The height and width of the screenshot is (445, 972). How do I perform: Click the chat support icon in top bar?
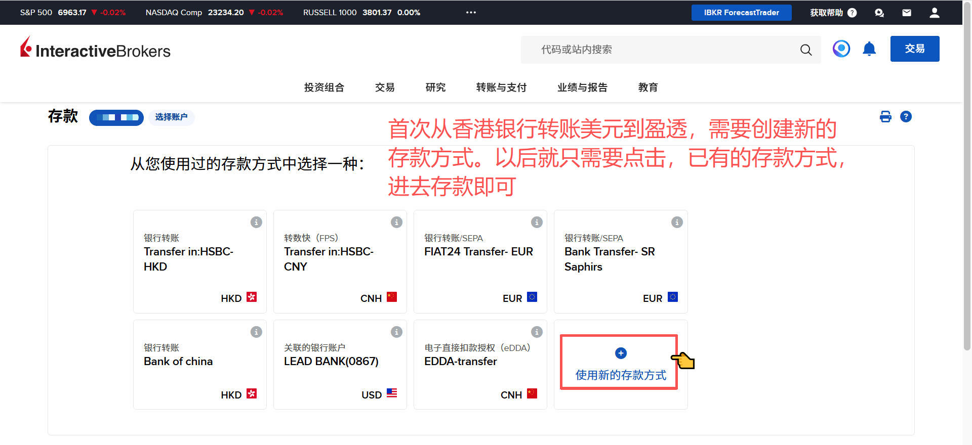pos(879,13)
